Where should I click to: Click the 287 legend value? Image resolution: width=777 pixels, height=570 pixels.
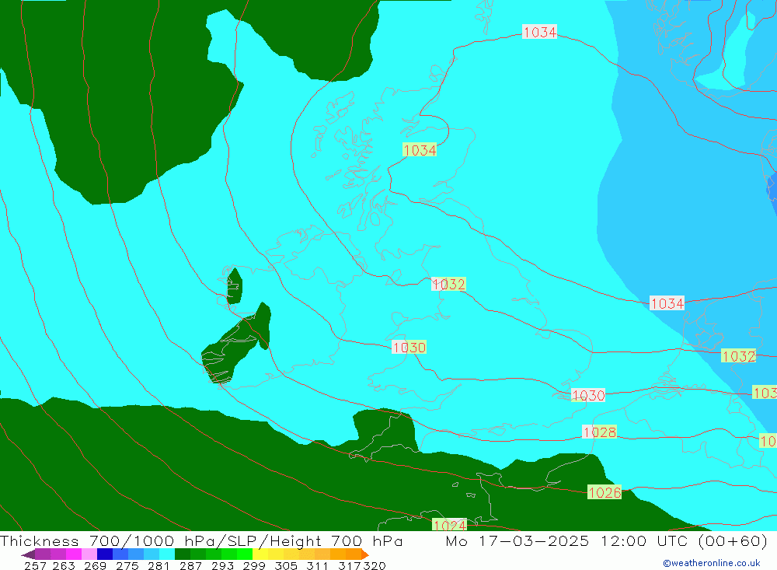pos(190,565)
